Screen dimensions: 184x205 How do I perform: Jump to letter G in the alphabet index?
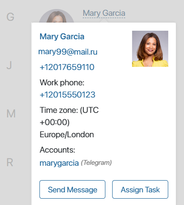point(10,17)
